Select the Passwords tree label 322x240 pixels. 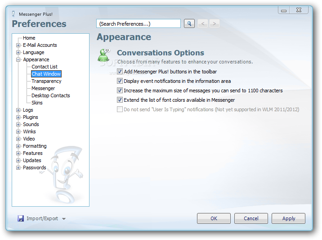coord(35,168)
